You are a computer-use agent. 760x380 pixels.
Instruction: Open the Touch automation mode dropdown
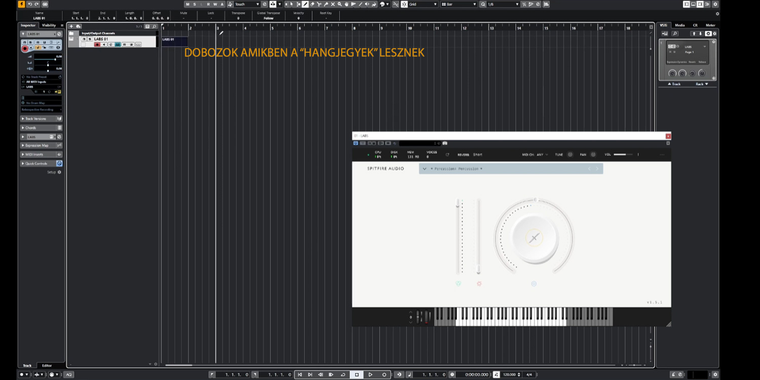coord(247,4)
